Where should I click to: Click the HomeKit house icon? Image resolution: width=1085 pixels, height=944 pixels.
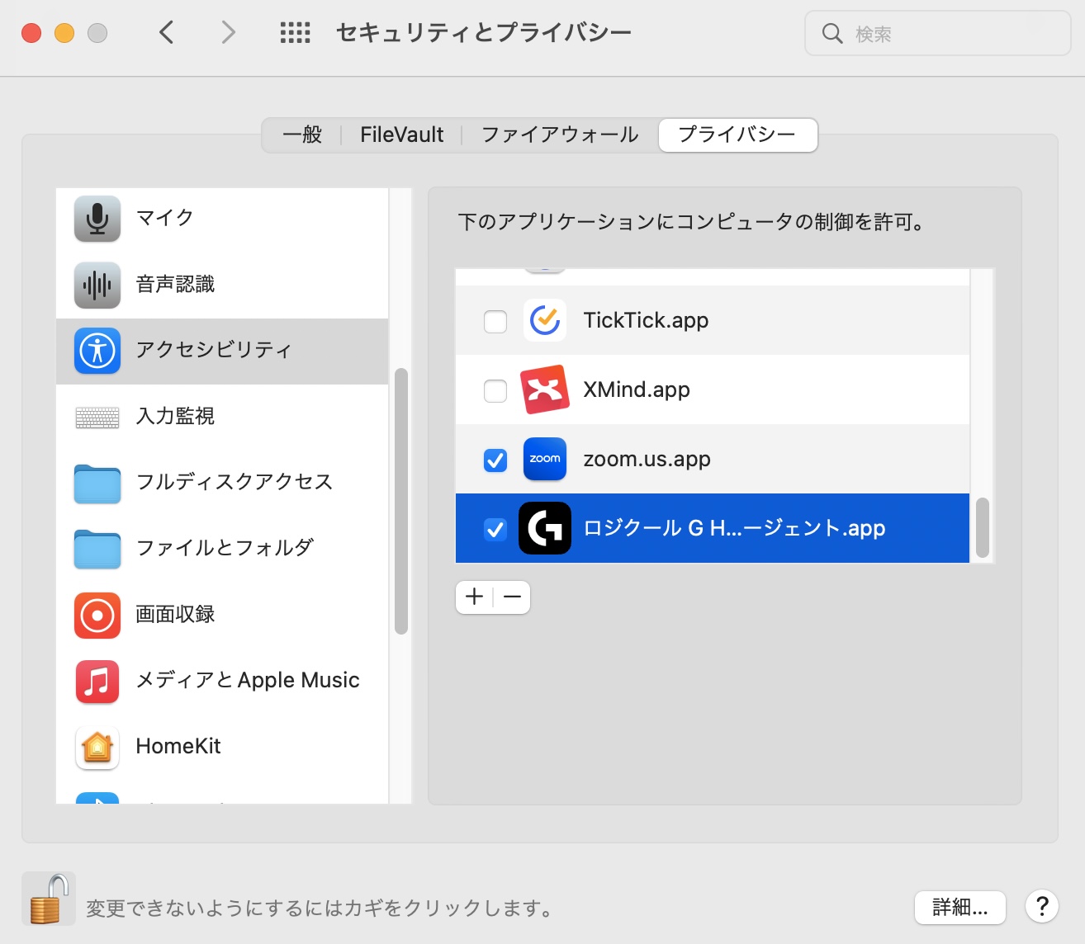97,748
